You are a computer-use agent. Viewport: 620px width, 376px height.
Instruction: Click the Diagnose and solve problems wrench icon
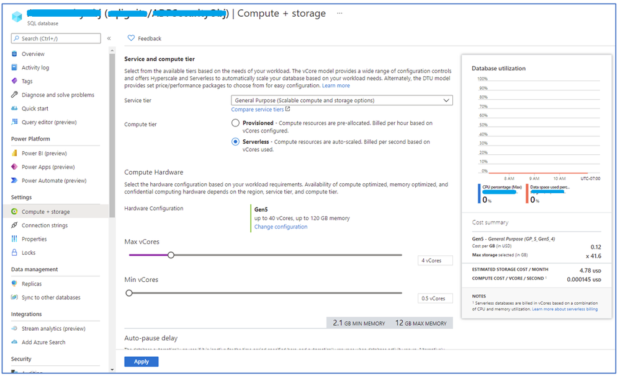[15, 95]
